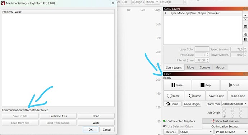Open the DIY Kit MK2 device dropdown

(x=231, y=132)
